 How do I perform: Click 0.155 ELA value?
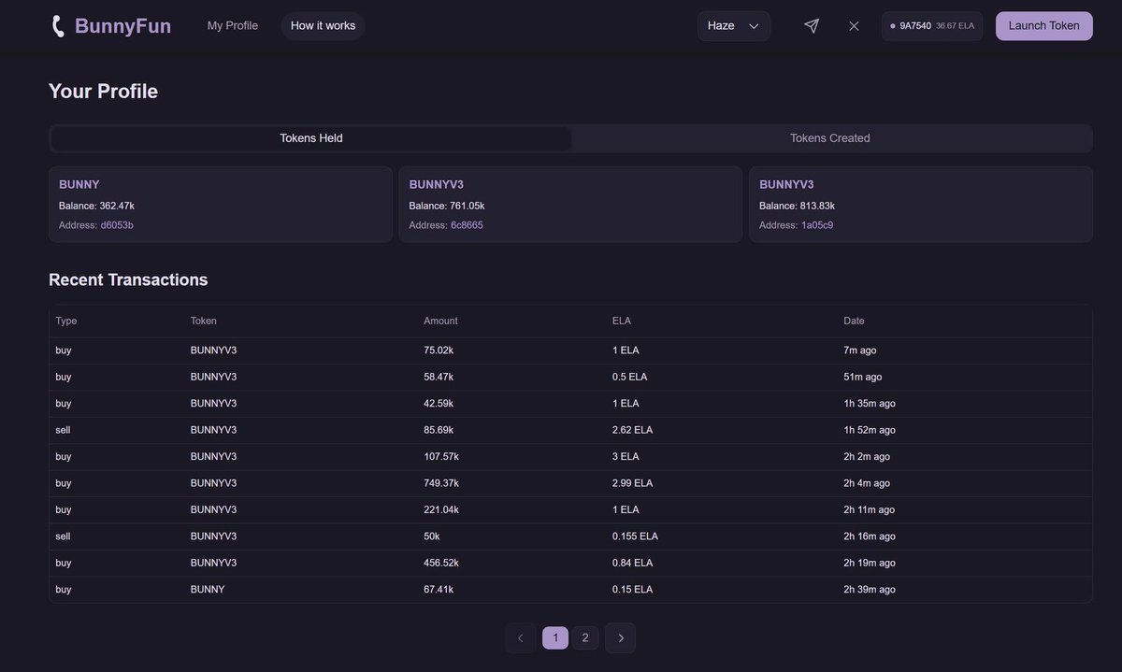[636, 536]
